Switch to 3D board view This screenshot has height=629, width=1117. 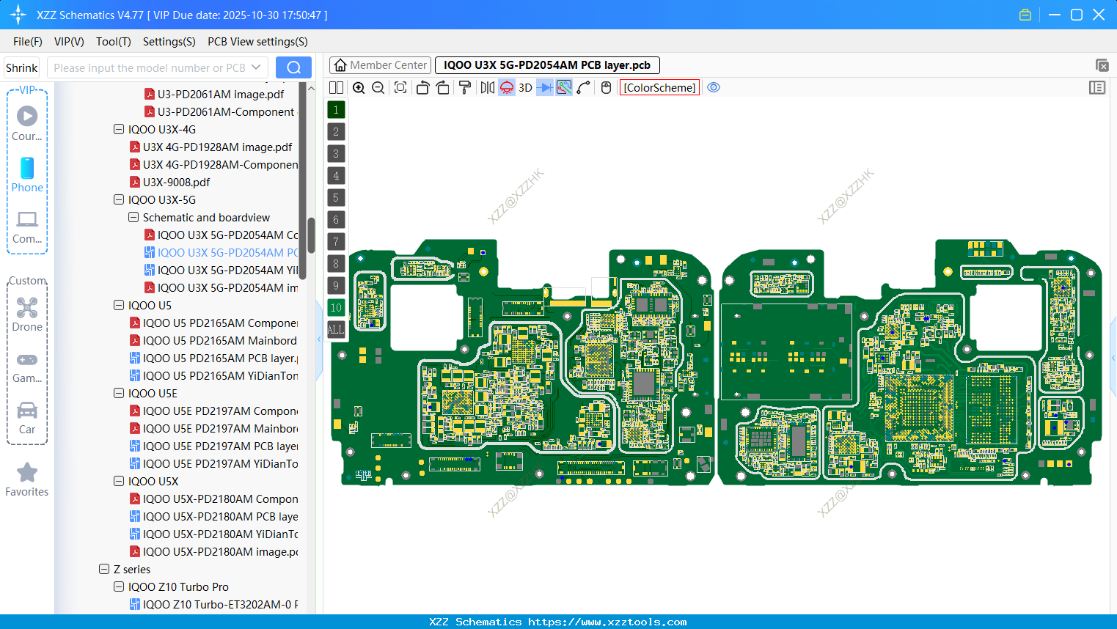coord(524,87)
